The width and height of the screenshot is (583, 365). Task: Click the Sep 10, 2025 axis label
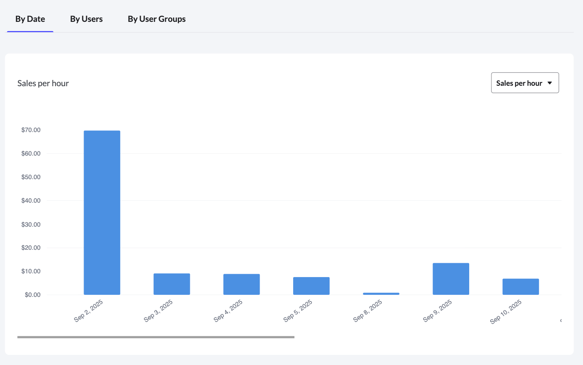click(x=506, y=312)
